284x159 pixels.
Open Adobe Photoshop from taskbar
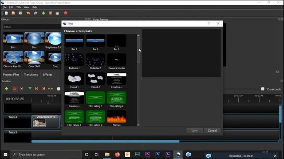click(158, 155)
